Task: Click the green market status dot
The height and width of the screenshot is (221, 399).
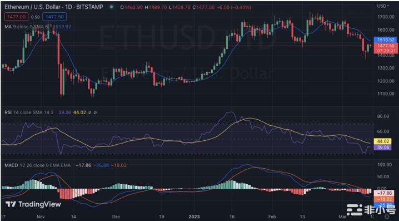Action: 111,7
